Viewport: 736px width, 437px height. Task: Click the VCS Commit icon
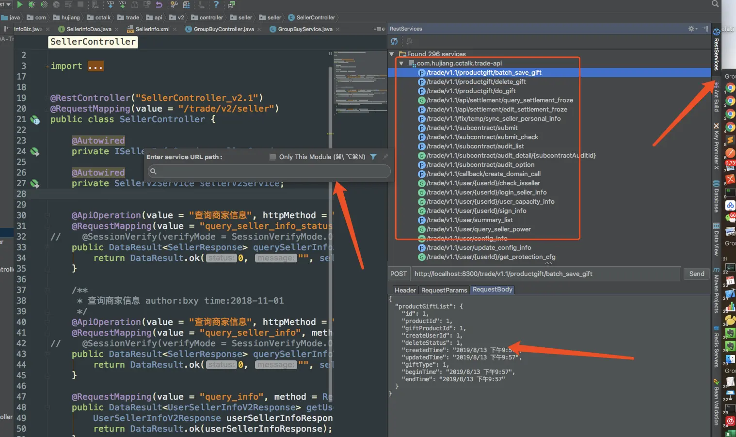tap(123, 4)
